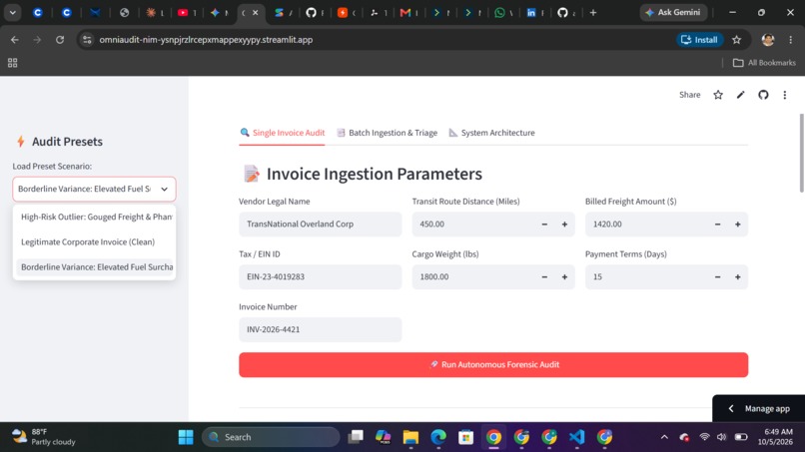Image resolution: width=805 pixels, height=452 pixels.
Task: Open the Windows Start menu
Action: coord(186,437)
